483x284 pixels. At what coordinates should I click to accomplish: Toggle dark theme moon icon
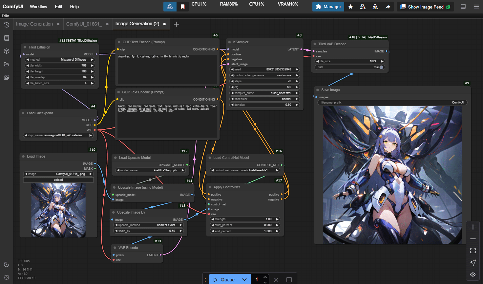(x=6, y=264)
